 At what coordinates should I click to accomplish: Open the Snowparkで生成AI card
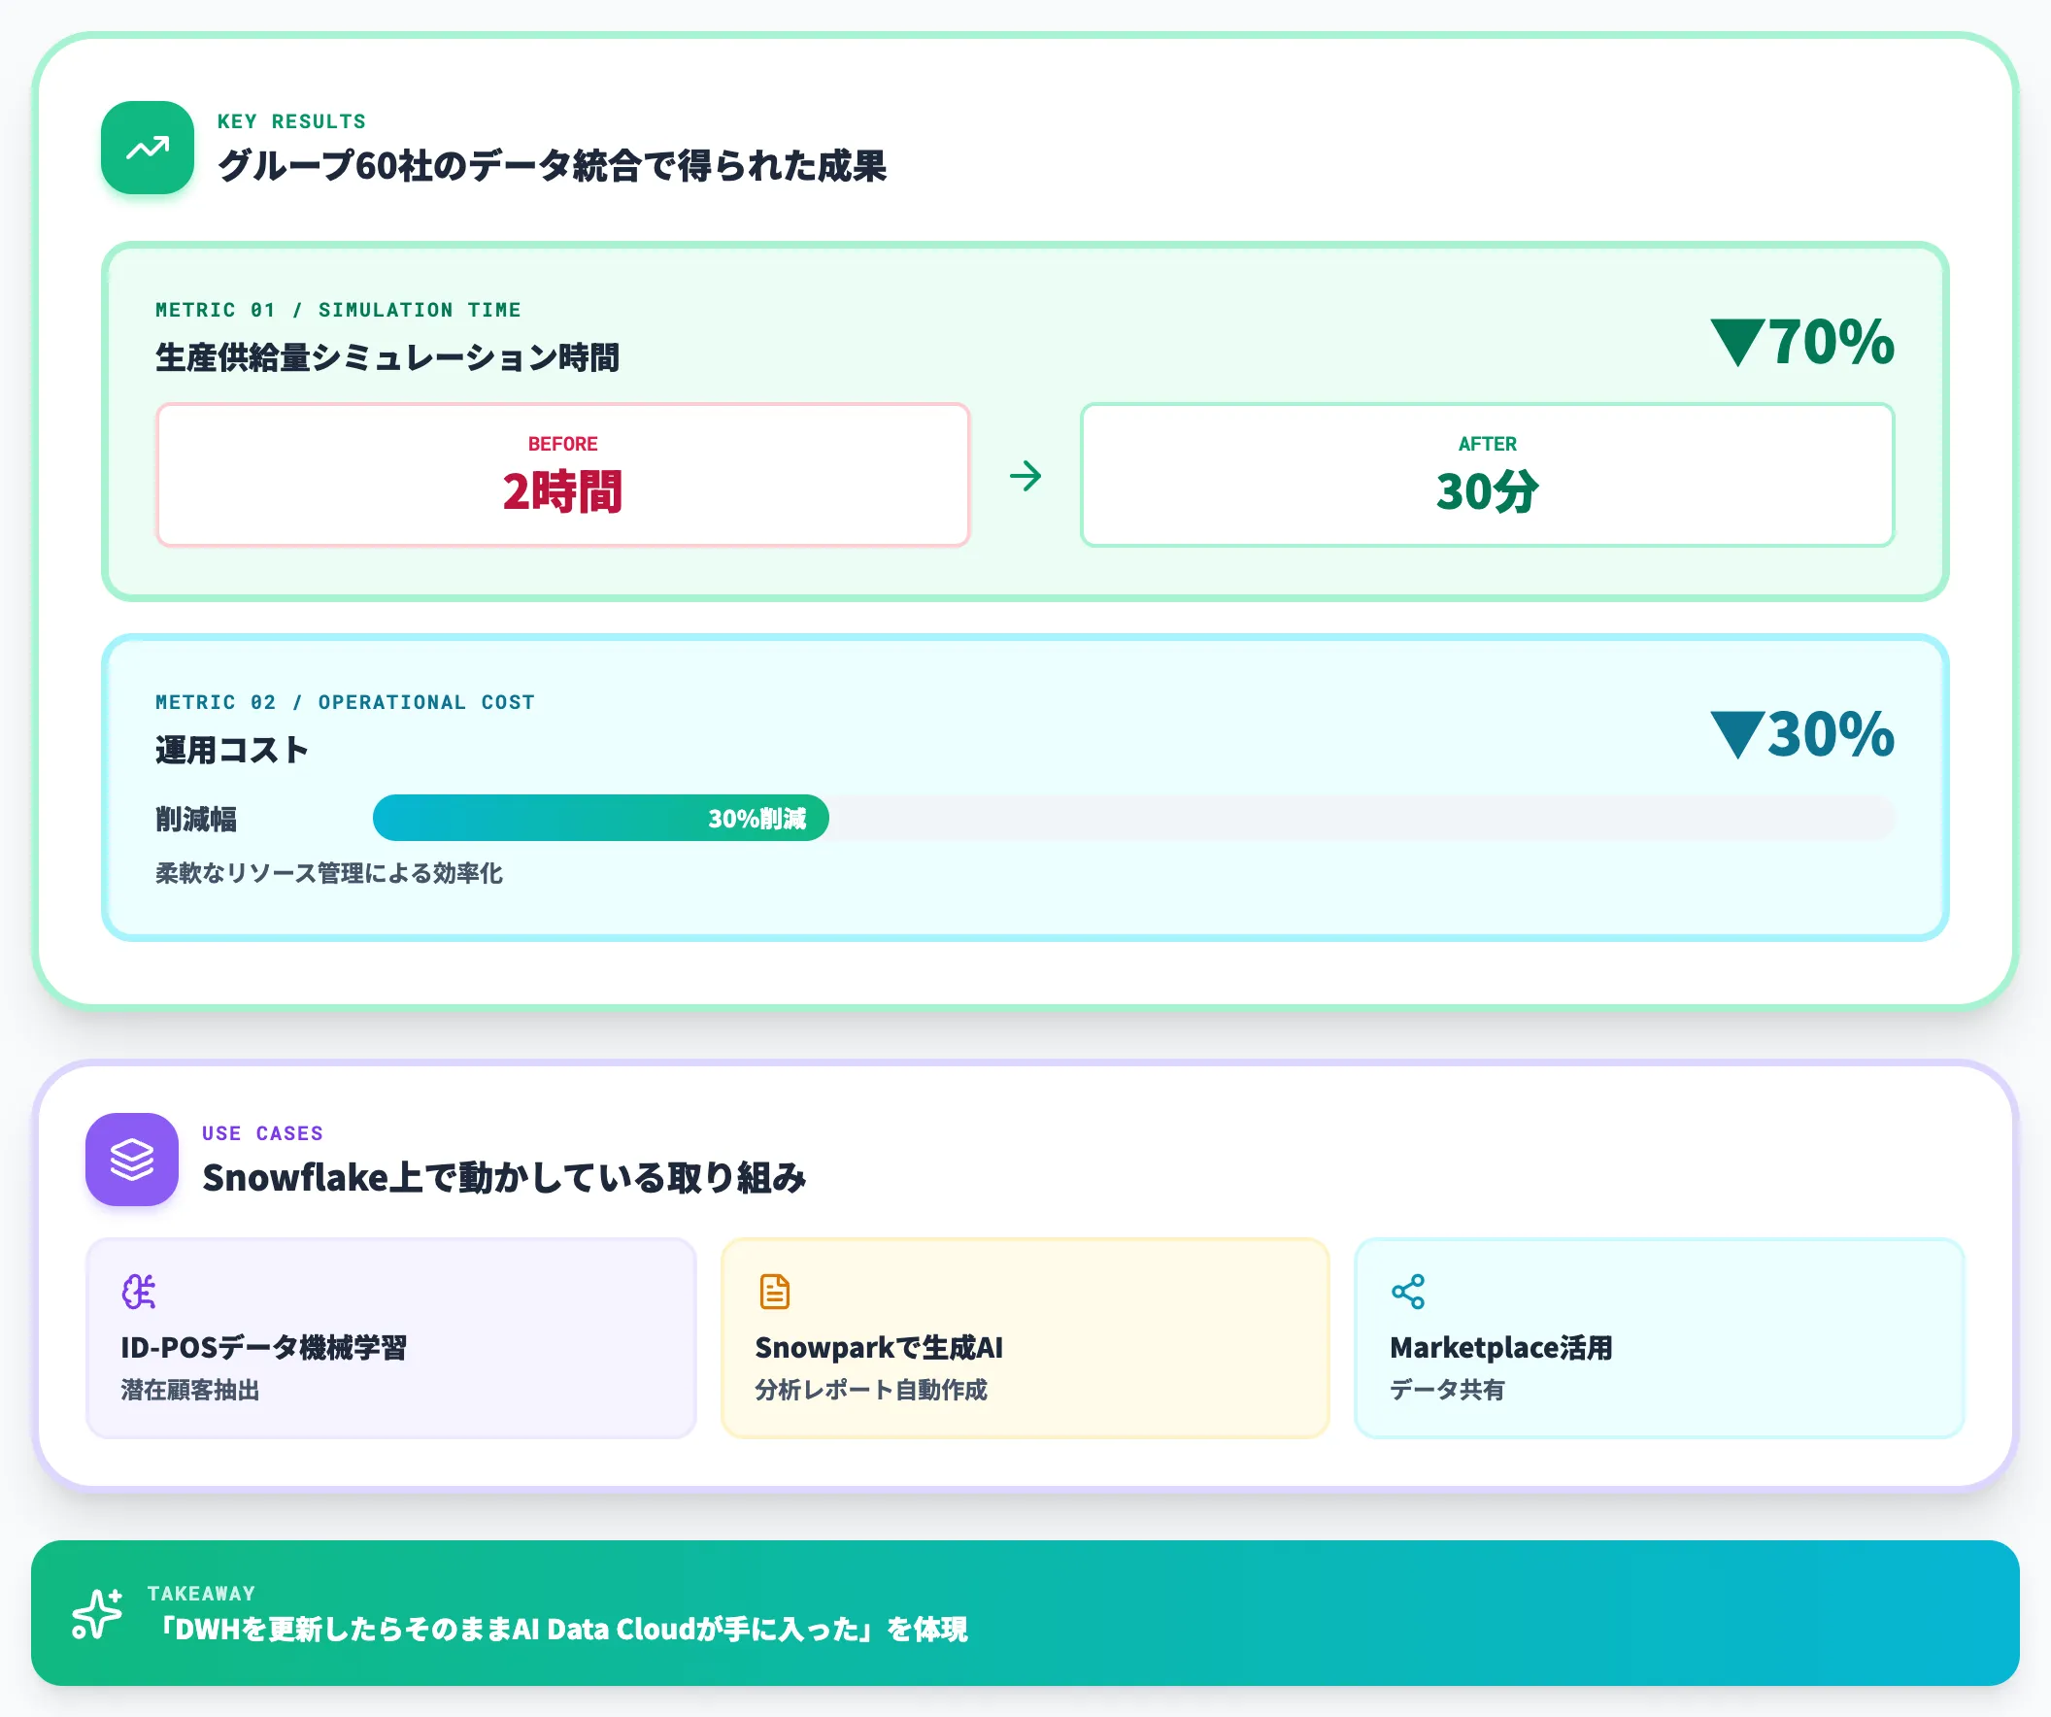point(1025,1338)
